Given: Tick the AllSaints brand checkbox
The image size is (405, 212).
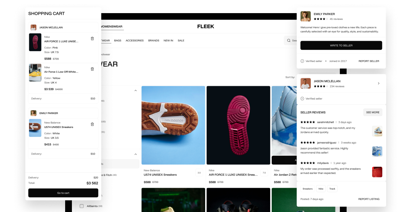Looking at the screenshot, I should point(82,206).
